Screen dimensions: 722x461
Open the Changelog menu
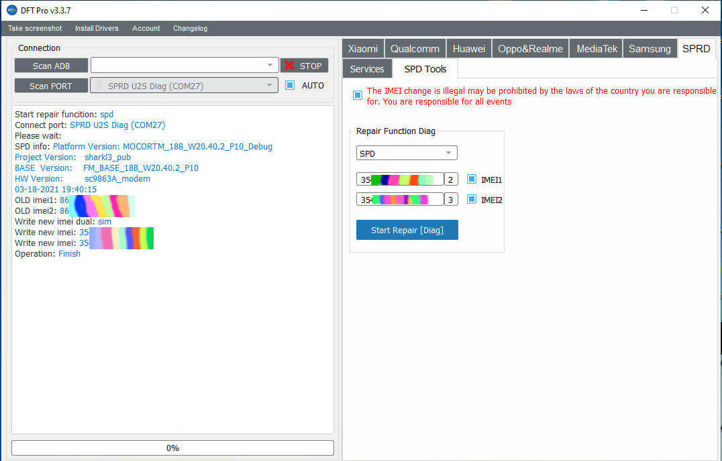(190, 29)
